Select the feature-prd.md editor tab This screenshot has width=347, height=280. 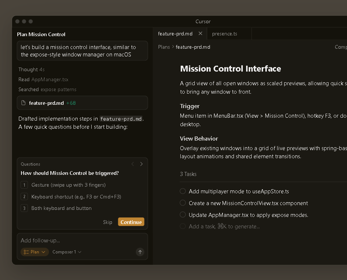pyautogui.click(x=175, y=34)
